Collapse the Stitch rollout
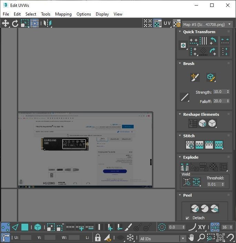 point(180,135)
